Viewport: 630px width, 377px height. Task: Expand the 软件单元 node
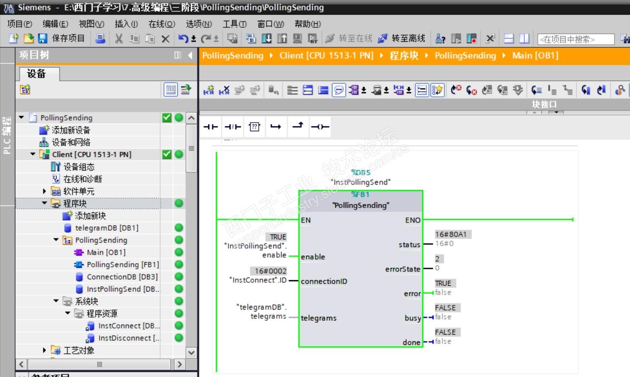[45, 191]
